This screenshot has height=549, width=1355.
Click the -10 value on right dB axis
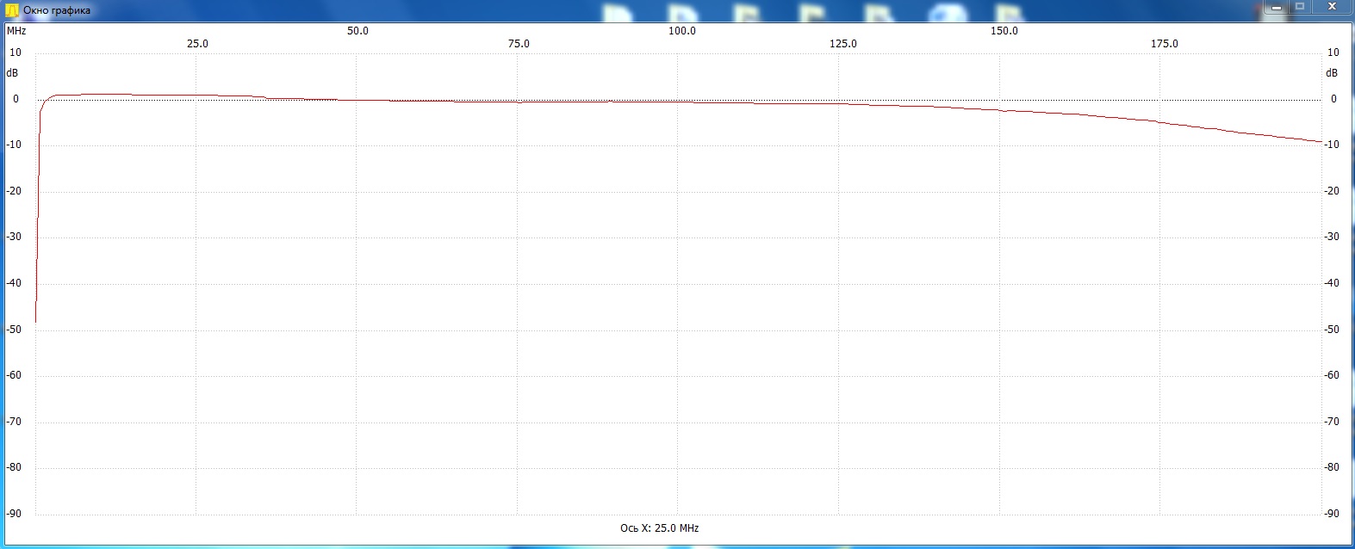[1332, 145]
